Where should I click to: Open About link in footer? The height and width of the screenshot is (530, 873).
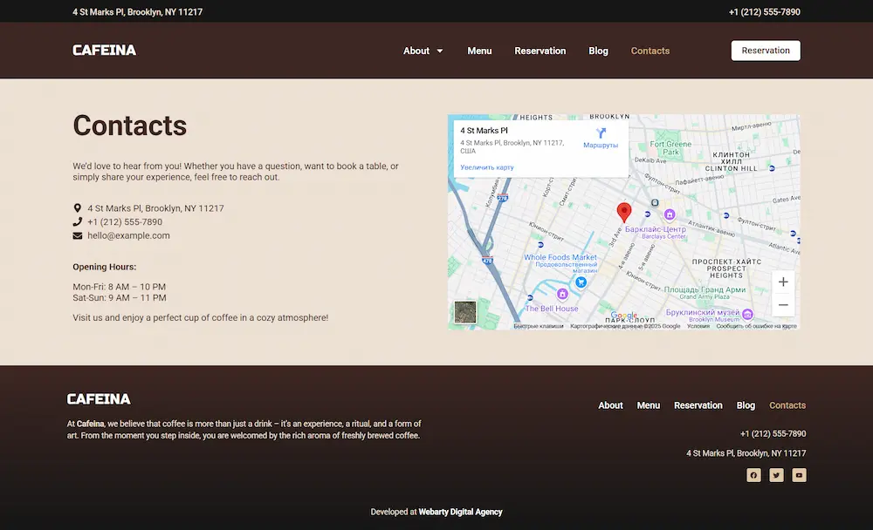610,405
